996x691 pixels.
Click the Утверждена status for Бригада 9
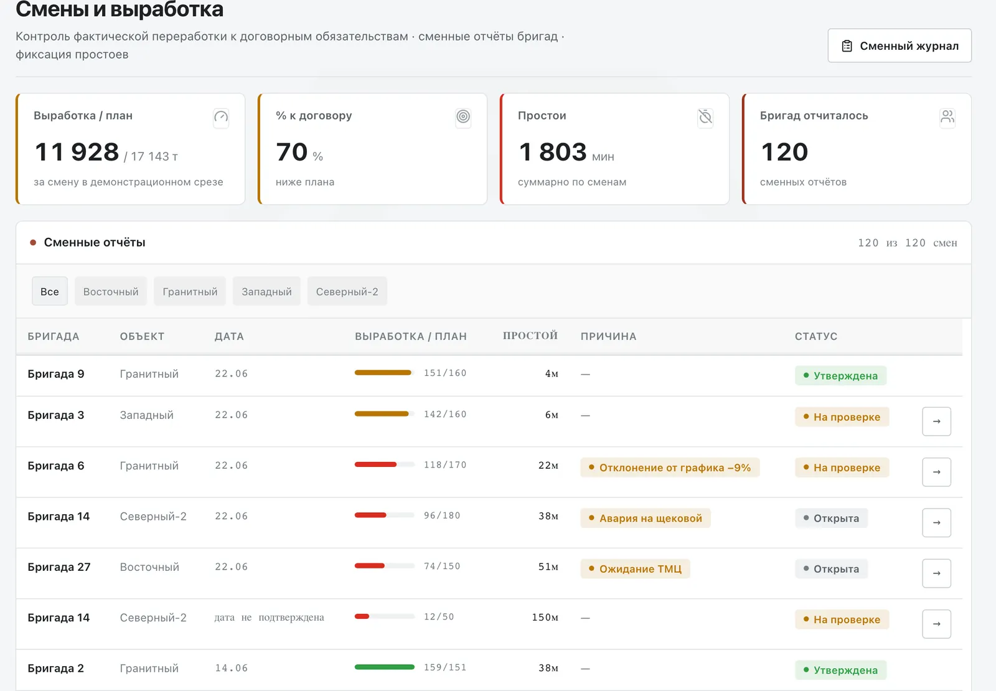click(840, 375)
